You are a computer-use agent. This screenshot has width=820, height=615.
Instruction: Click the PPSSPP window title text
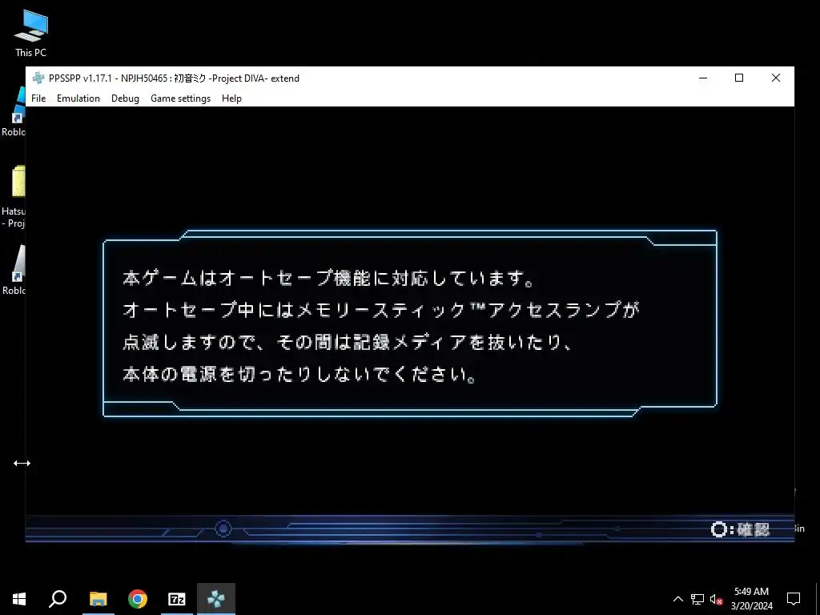[x=174, y=78]
